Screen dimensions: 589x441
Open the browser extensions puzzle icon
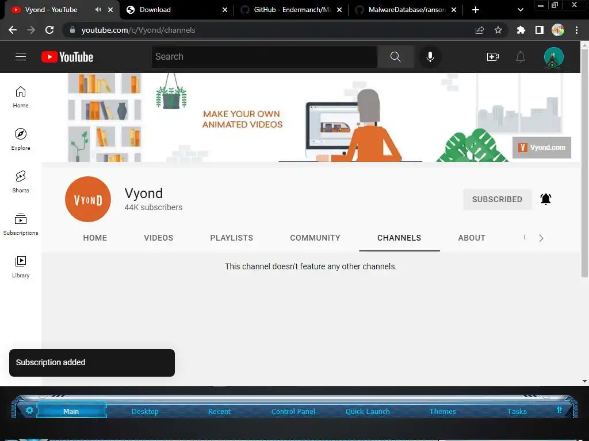[521, 30]
